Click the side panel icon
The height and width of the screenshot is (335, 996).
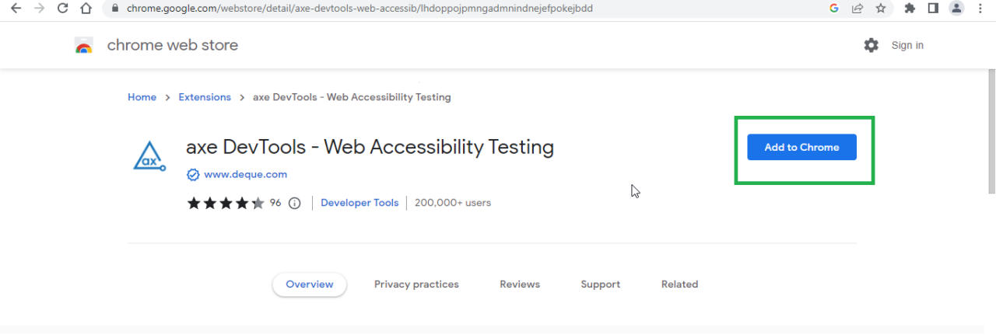tap(932, 9)
